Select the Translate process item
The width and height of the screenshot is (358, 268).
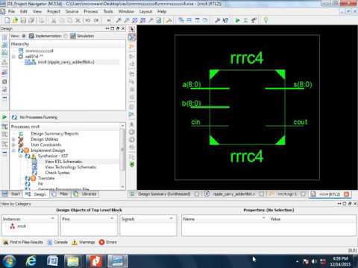pyautogui.click(x=46, y=178)
